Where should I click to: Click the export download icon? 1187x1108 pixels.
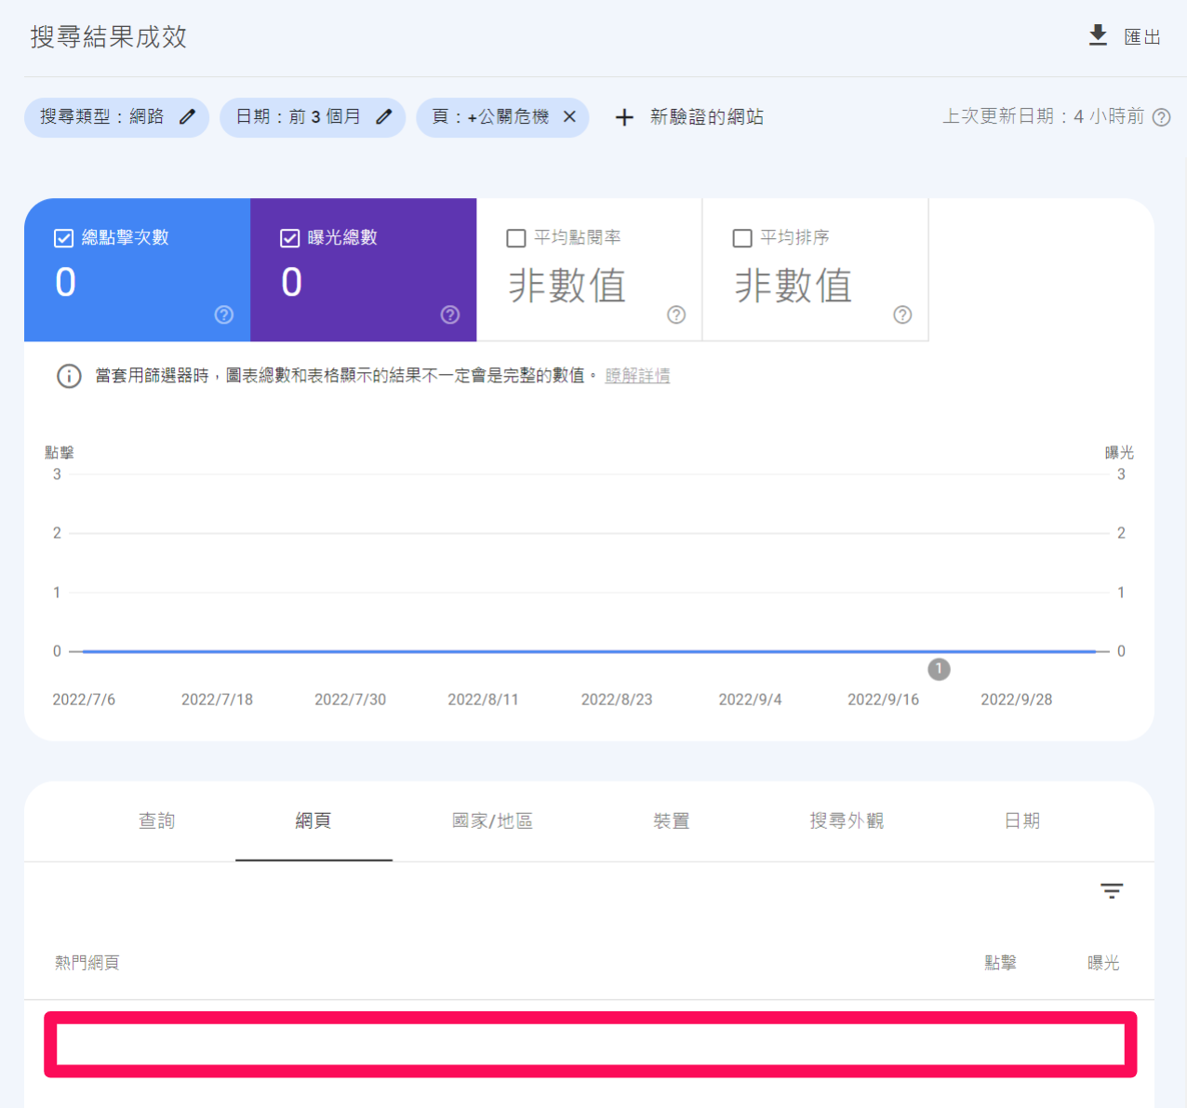coord(1098,35)
